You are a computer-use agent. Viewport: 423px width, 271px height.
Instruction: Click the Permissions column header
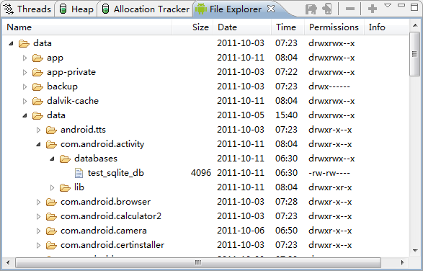pos(334,27)
